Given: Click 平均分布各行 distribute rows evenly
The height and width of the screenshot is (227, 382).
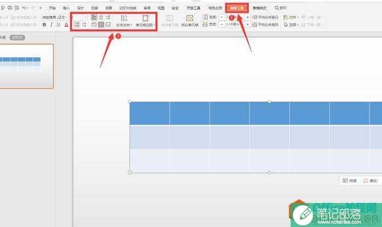Looking at the screenshot, I should (266, 17).
